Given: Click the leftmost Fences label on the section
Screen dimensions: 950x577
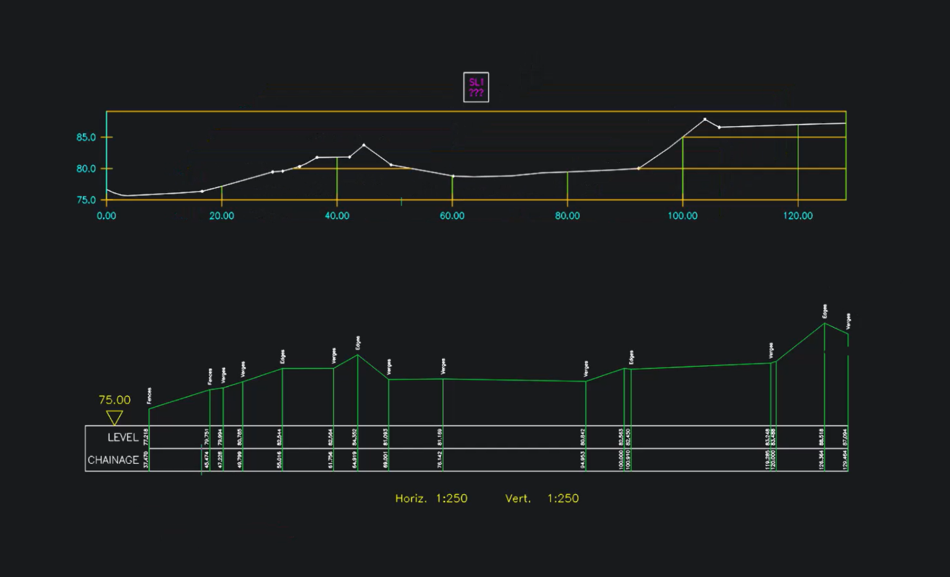Looking at the screenshot, I should (x=149, y=396).
